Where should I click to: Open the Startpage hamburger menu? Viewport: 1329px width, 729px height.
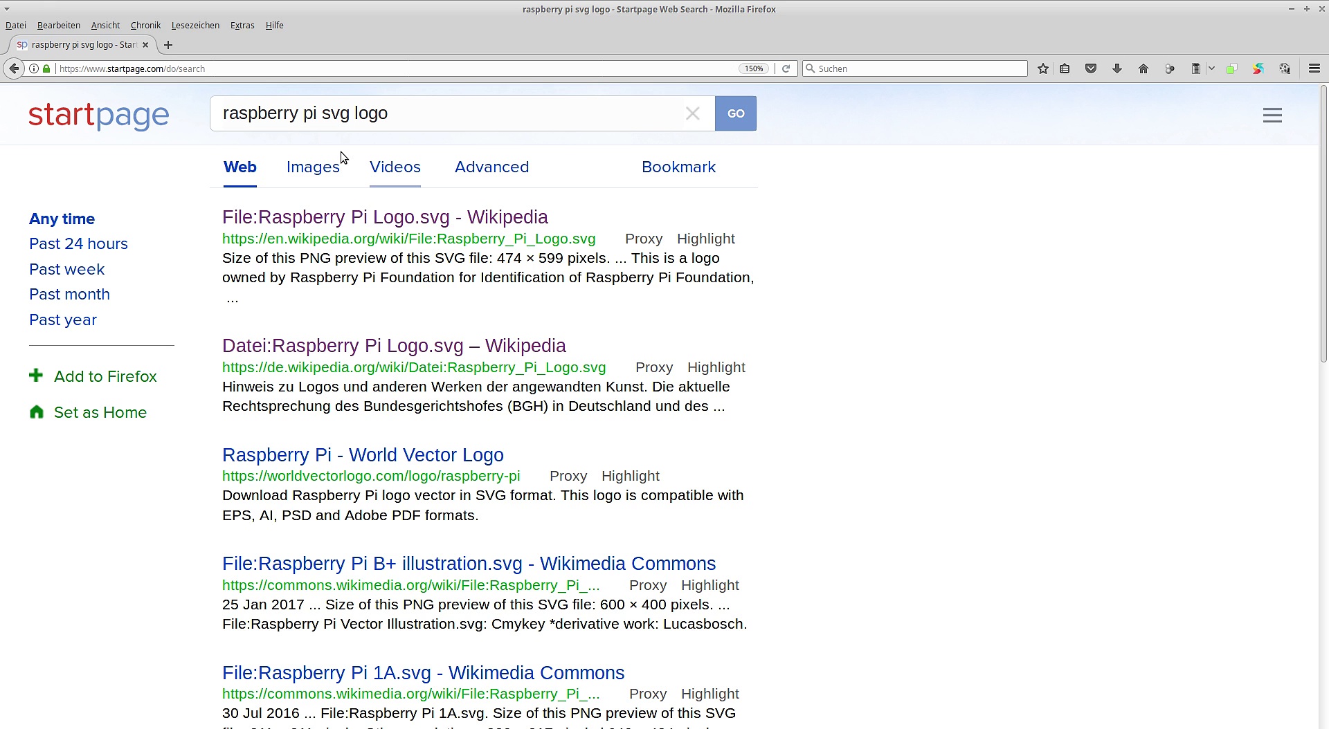pos(1272,116)
